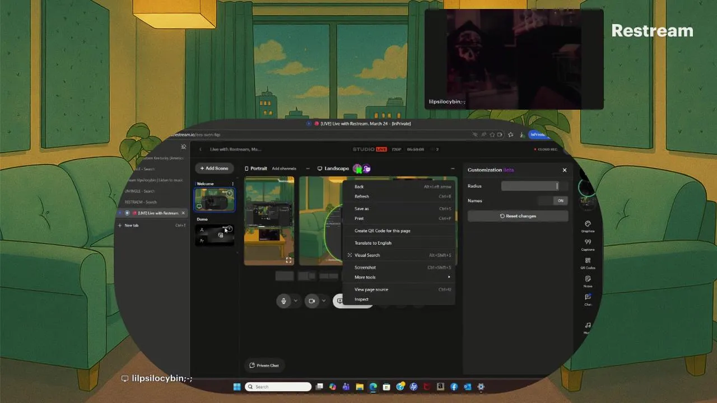This screenshot has width=717, height=403.
Task: Open the Welcome scene three-dot menu
Action: tap(233, 184)
